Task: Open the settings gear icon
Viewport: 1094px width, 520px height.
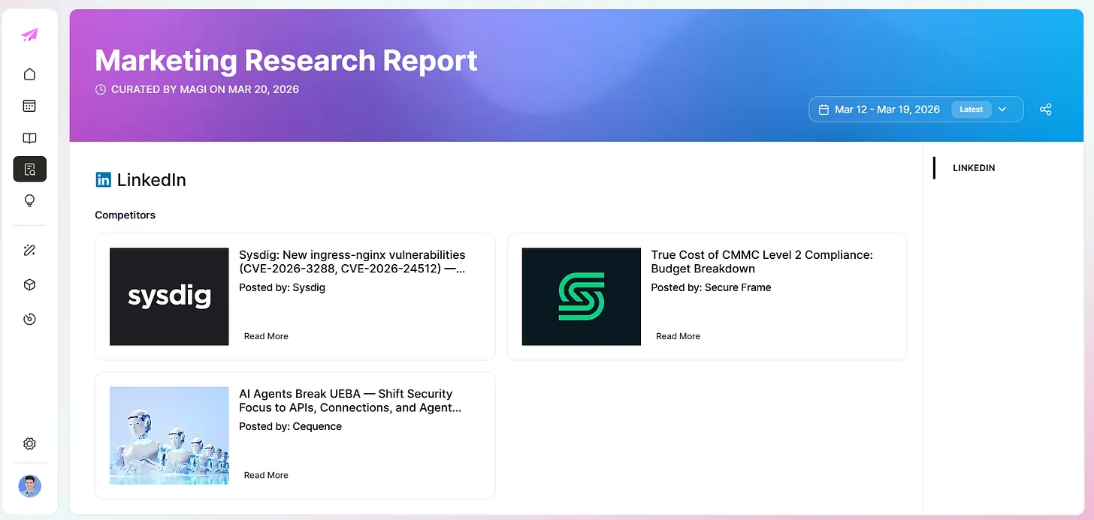Action: 29,443
